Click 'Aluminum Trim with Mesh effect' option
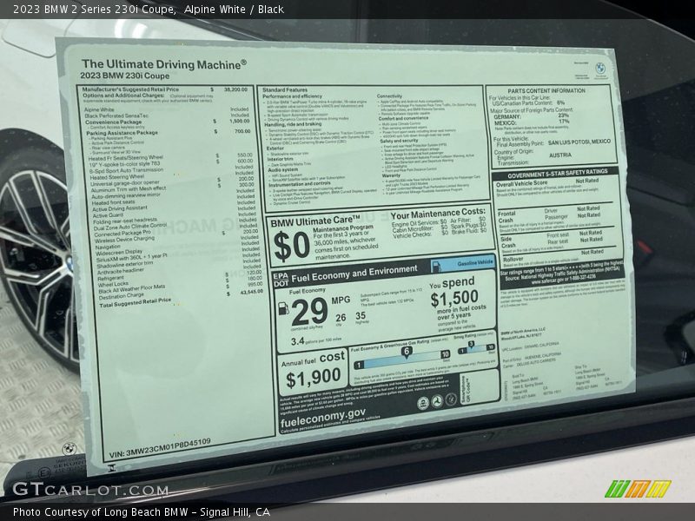The height and width of the screenshot is (521, 695). (x=129, y=189)
